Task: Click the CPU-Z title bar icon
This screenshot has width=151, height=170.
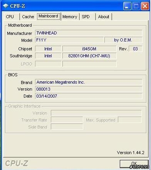Action: click(6, 6)
